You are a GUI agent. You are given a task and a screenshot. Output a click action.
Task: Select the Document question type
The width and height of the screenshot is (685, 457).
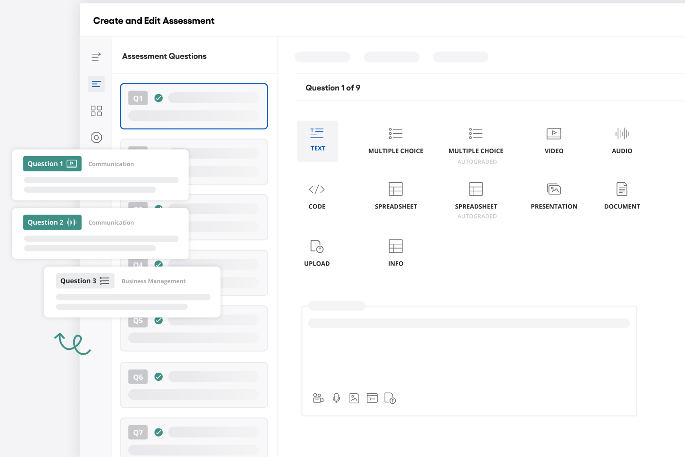click(x=622, y=196)
